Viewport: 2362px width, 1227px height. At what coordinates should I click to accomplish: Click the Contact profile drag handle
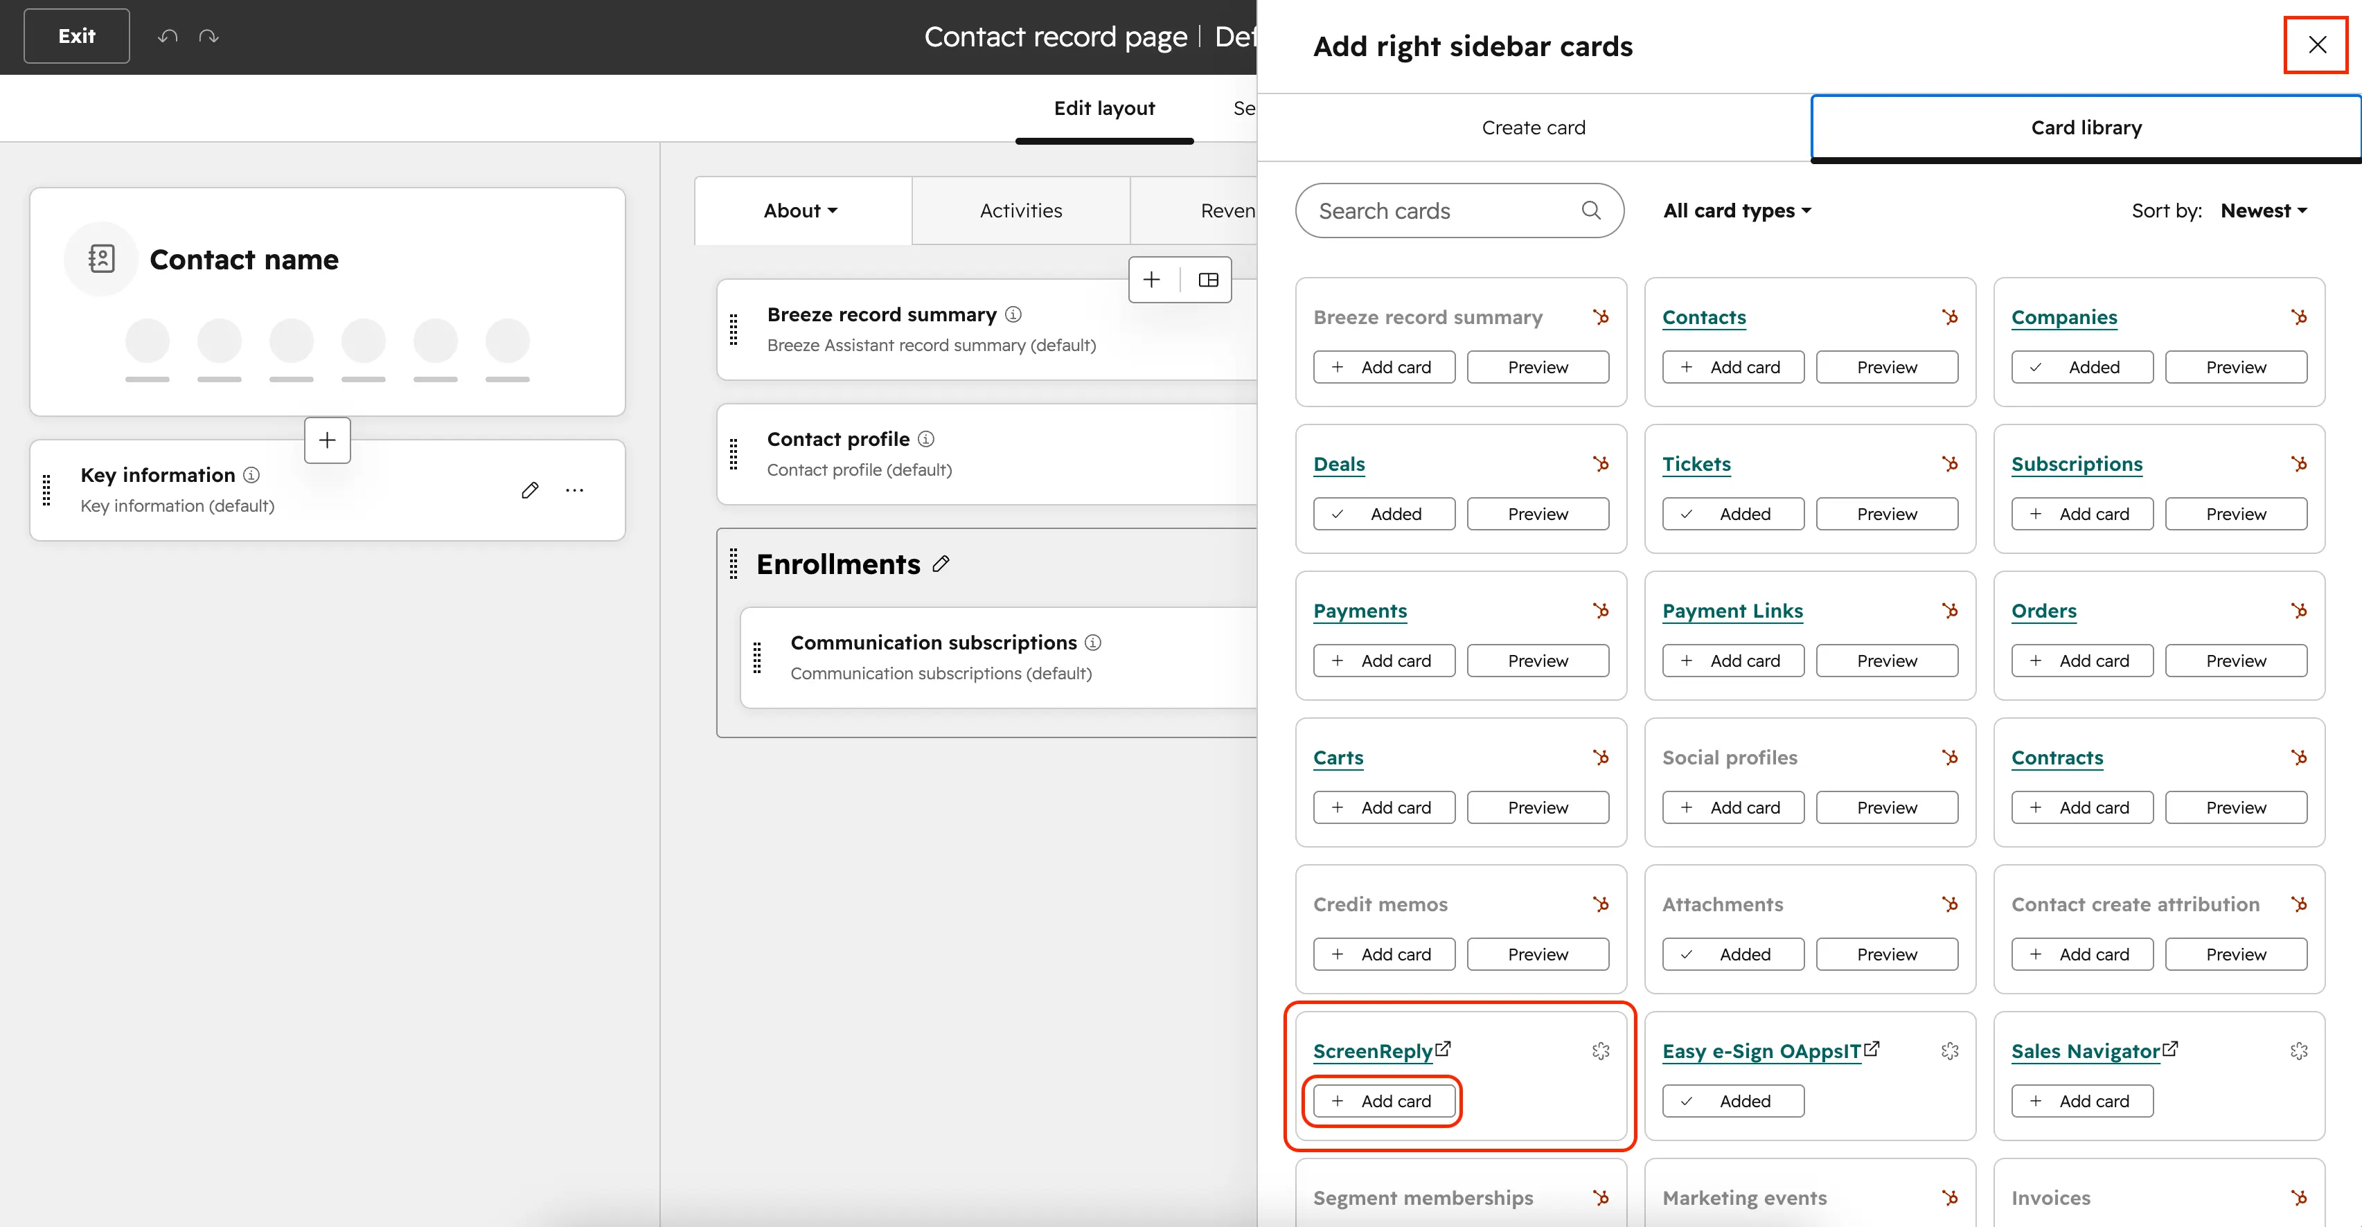[x=734, y=454]
